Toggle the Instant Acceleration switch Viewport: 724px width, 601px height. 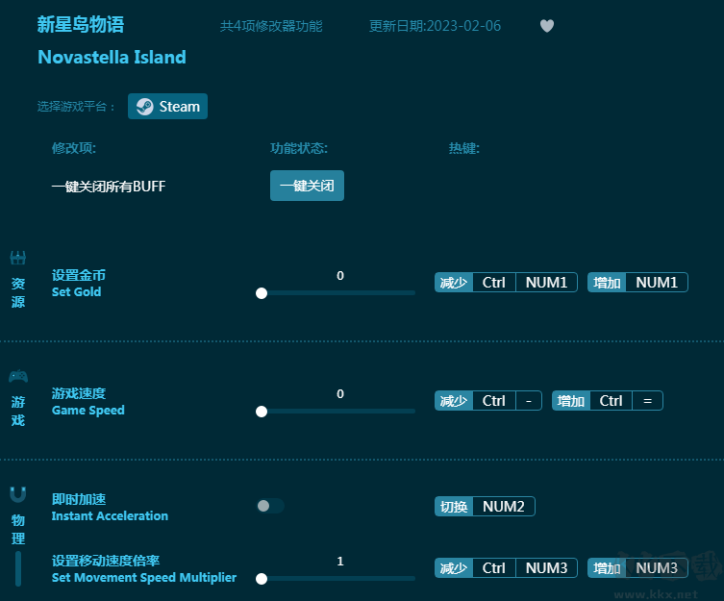[x=270, y=506]
